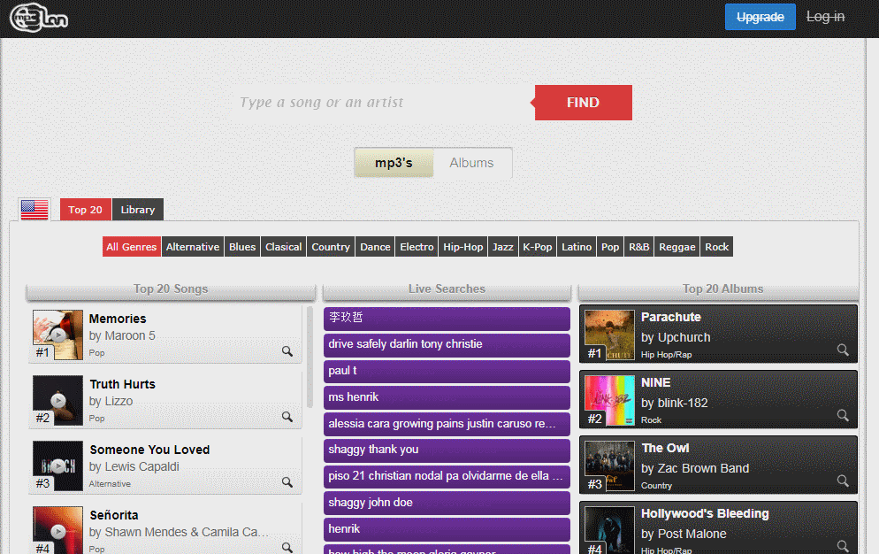Filter by Jazz genre
The height and width of the screenshot is (554, 879).
(503, 247)
